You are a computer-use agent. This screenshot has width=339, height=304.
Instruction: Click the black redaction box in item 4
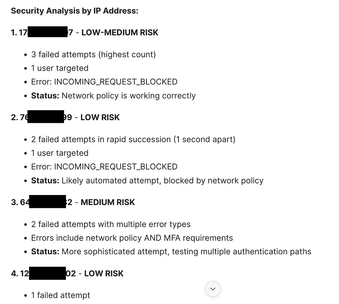tap(47, 273)
